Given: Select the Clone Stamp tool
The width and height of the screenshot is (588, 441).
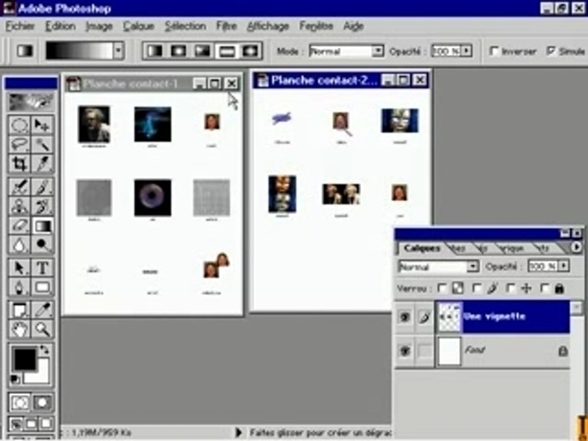Looking at the screenshot, I should (x=19, y=206).
